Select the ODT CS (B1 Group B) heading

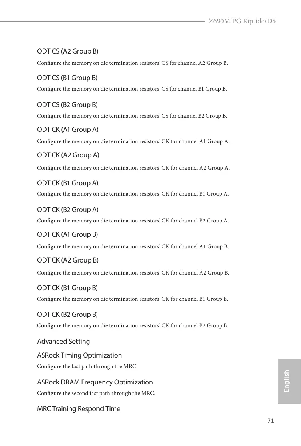tap(67, 78)
